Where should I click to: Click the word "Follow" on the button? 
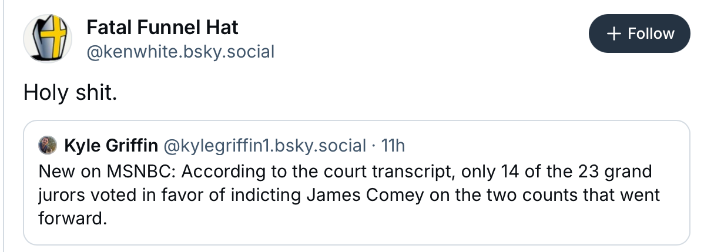[651, 34]
